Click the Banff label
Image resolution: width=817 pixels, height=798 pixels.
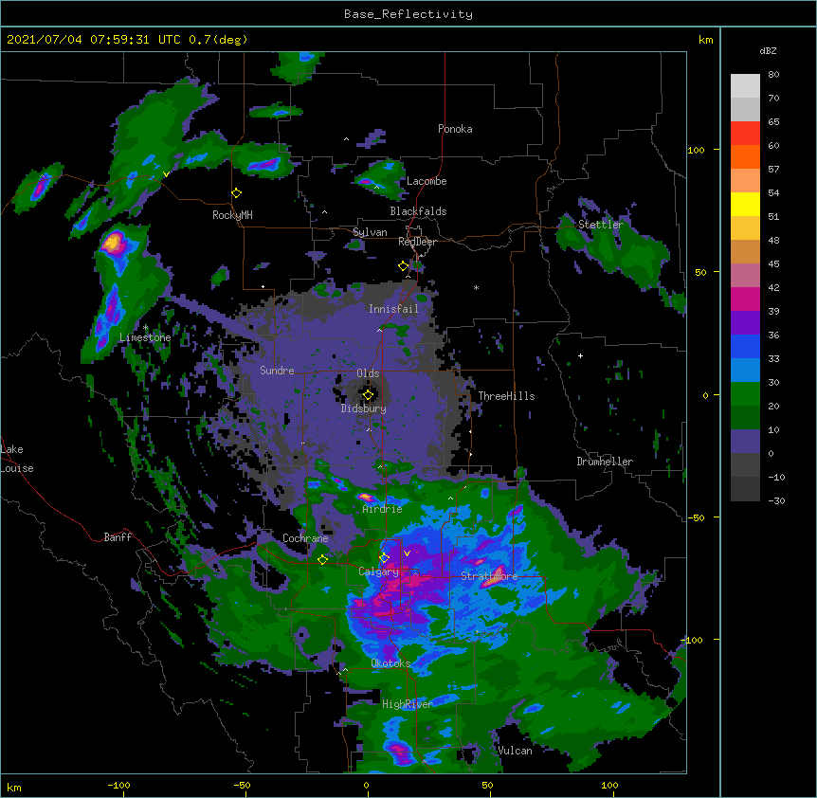(x=118, y=537)
